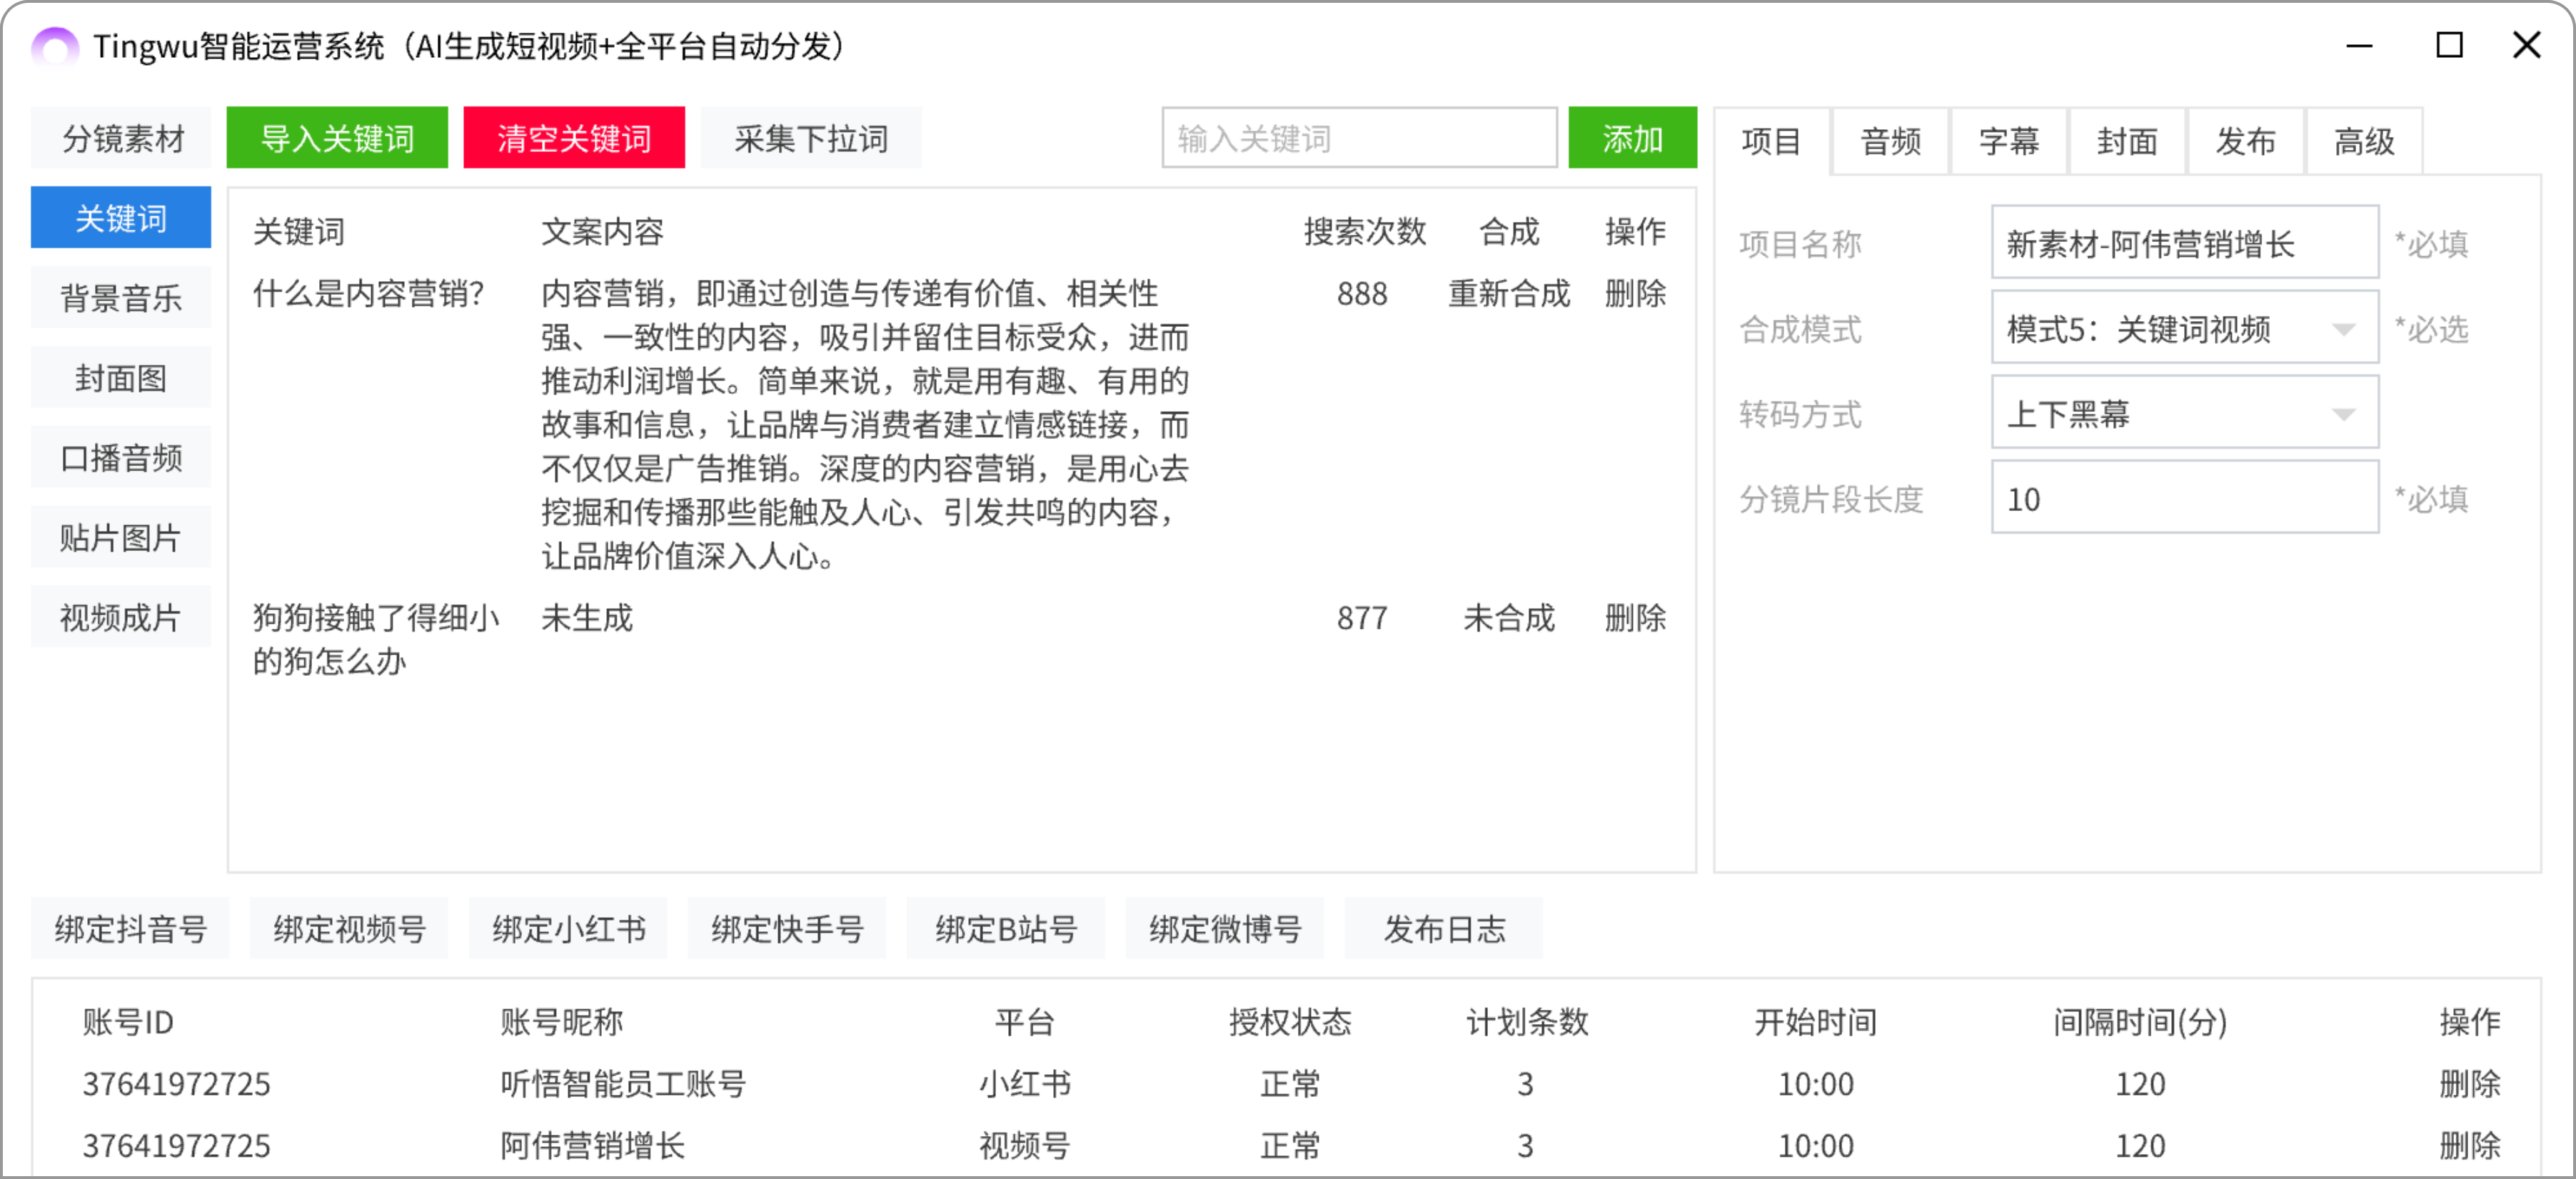Click the green 导入关键词 button
Screen dimensions: 2576x1179
tap(337, 138)
